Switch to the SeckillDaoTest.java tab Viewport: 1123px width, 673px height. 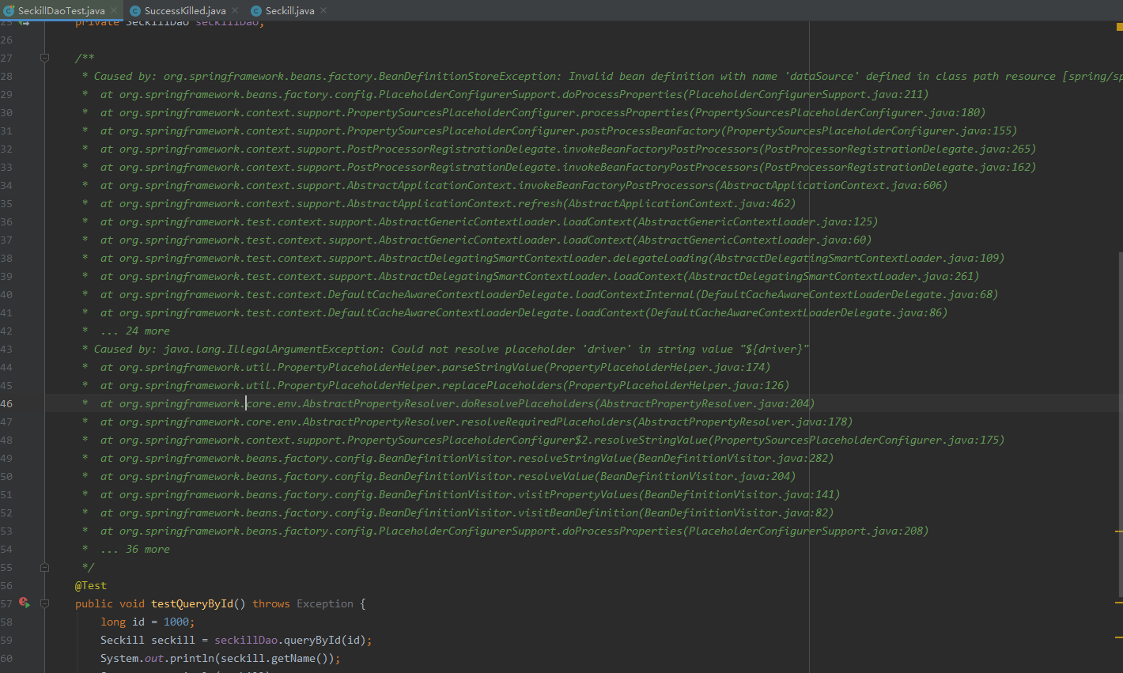pyautogui.click(x=61, y=10)
